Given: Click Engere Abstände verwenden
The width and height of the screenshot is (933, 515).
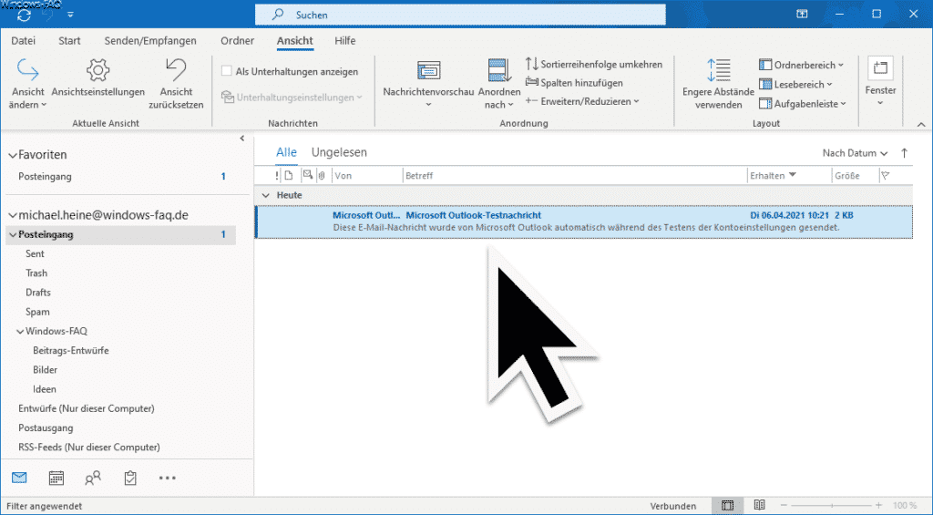Looking at the screenshot, I should coord(718,85).
